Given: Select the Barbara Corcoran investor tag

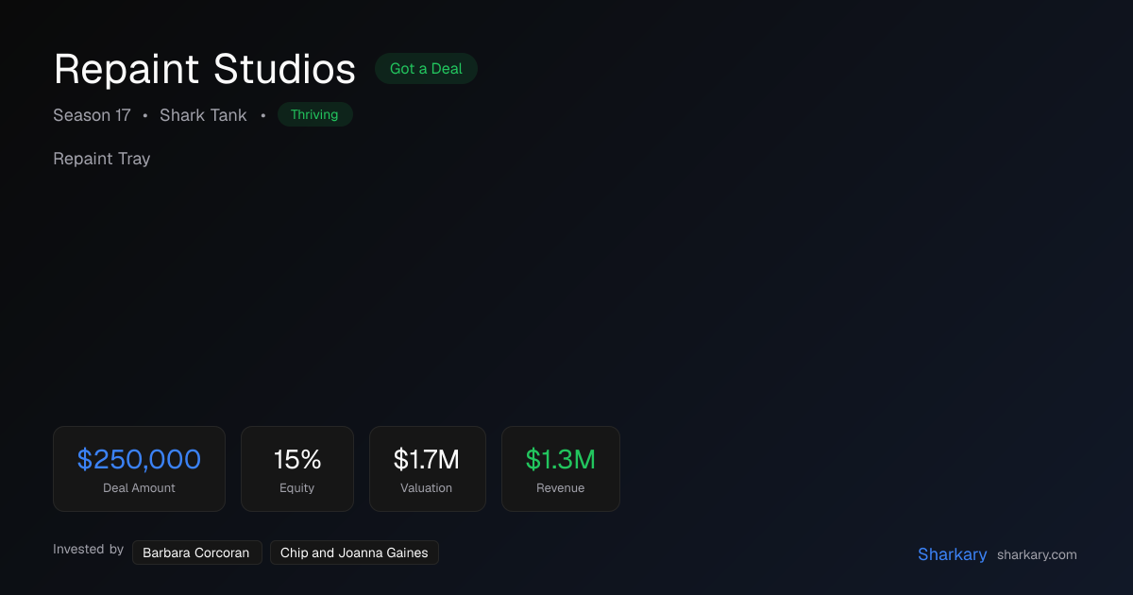Looking at the screenshot, I should click(x=196, y=552).
